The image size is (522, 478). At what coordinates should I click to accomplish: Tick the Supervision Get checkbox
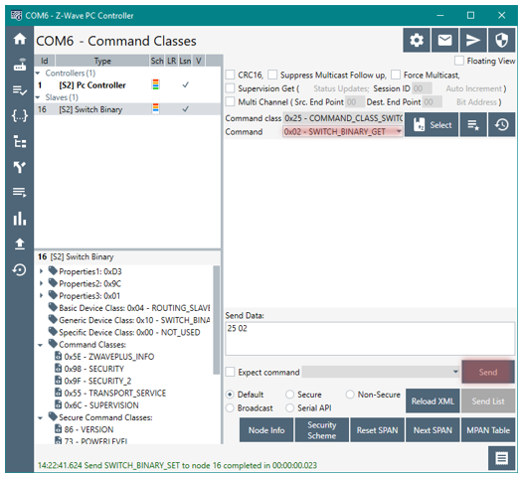230,88
